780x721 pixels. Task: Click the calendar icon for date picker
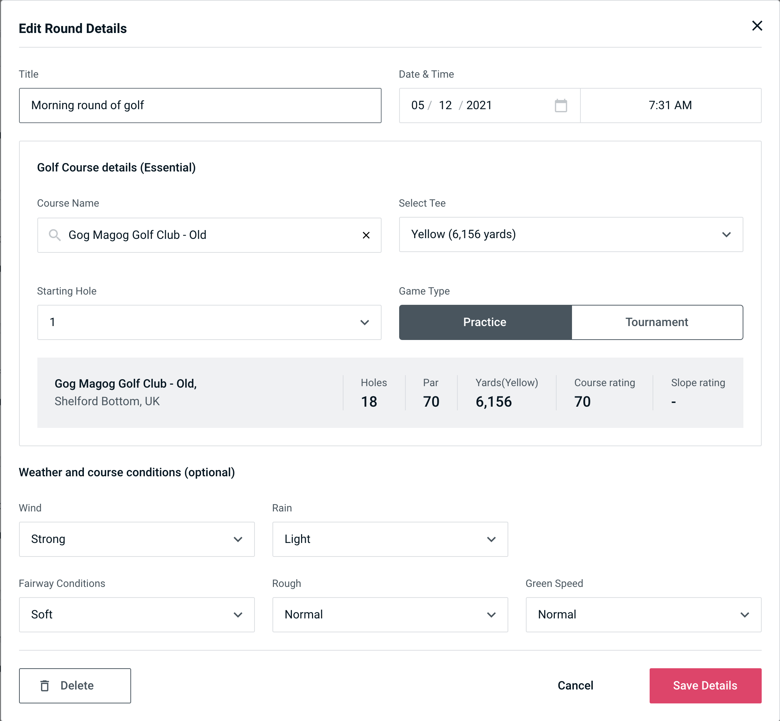coord(561,106)
